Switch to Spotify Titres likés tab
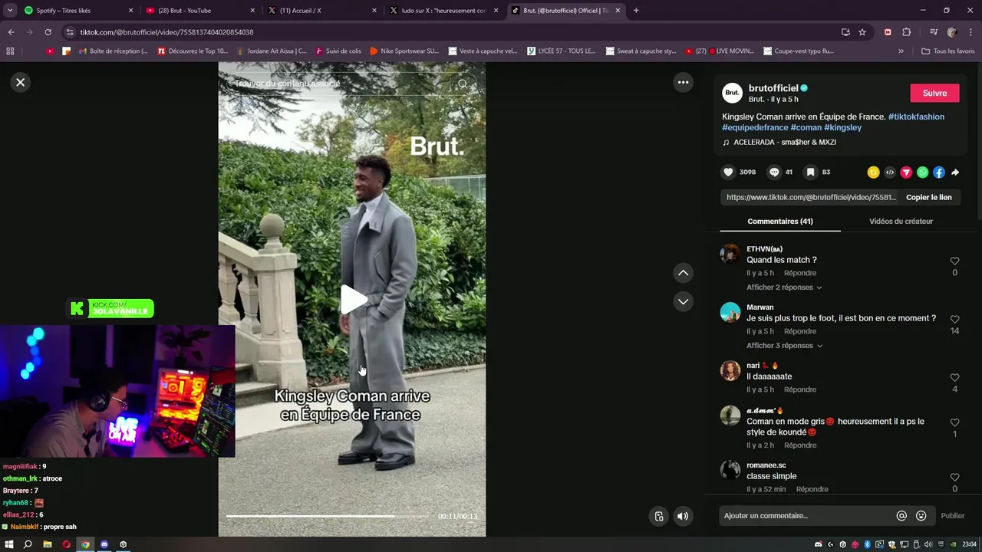This screenshot has width=982, height=552. click(x=77, y=11)
